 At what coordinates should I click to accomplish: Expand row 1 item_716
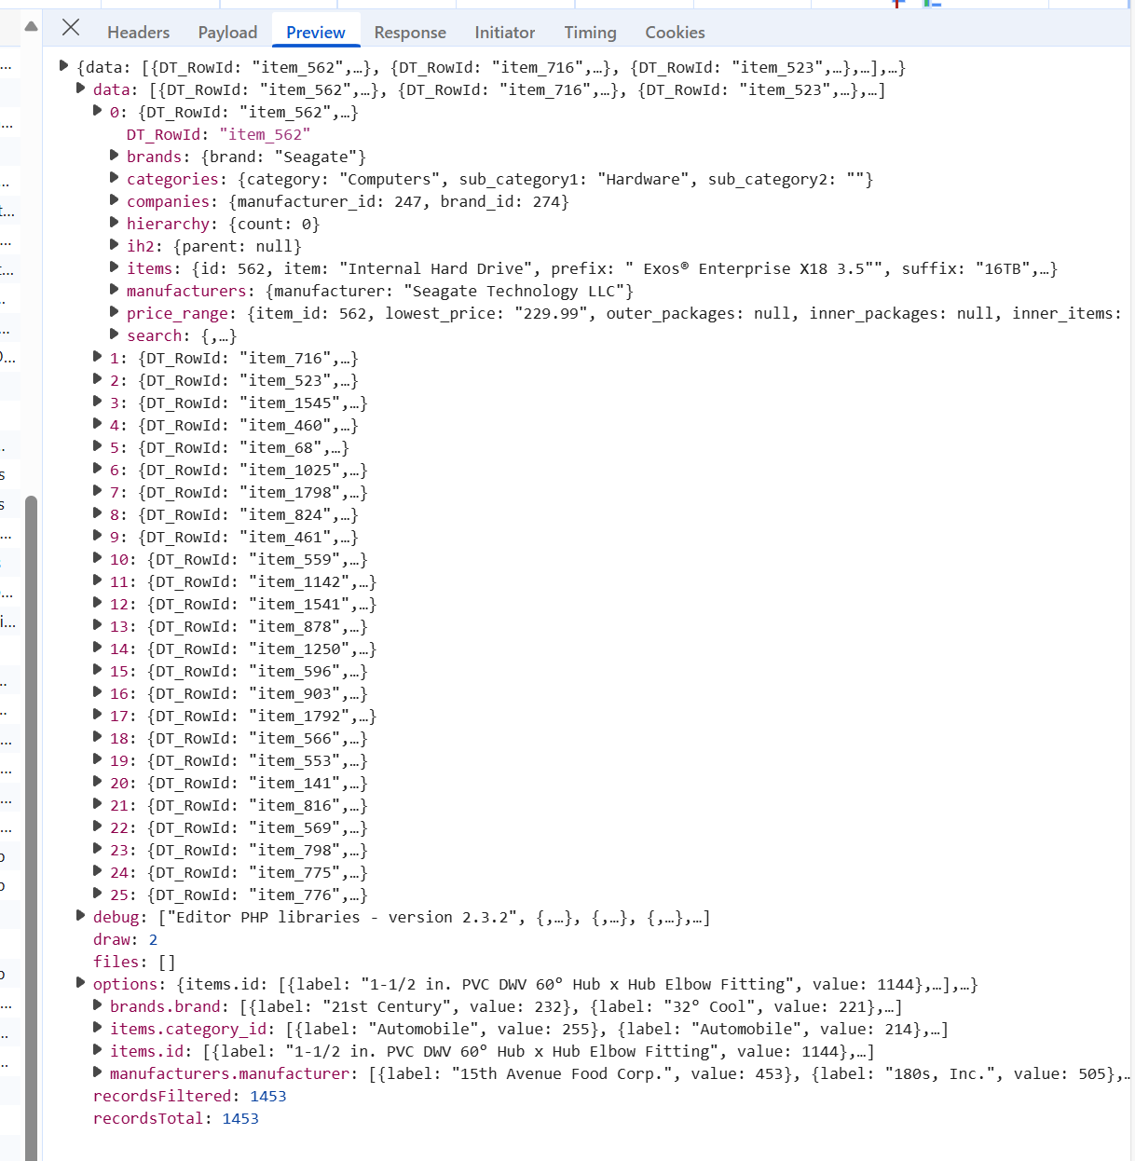[97, 356]
